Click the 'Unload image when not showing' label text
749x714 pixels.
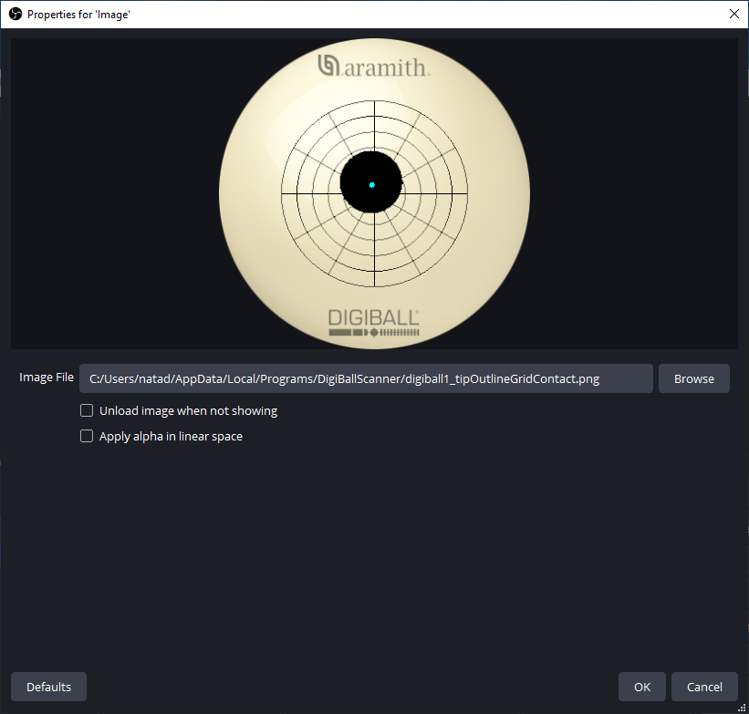(x=188, y=410)
